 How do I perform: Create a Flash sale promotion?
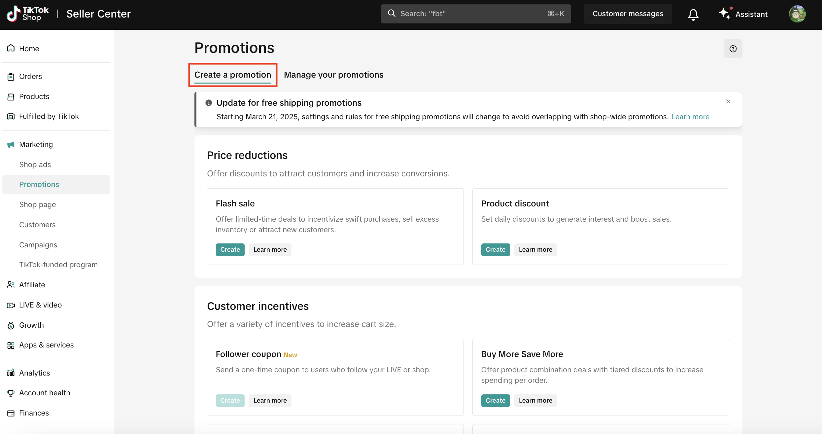point(230,250)
